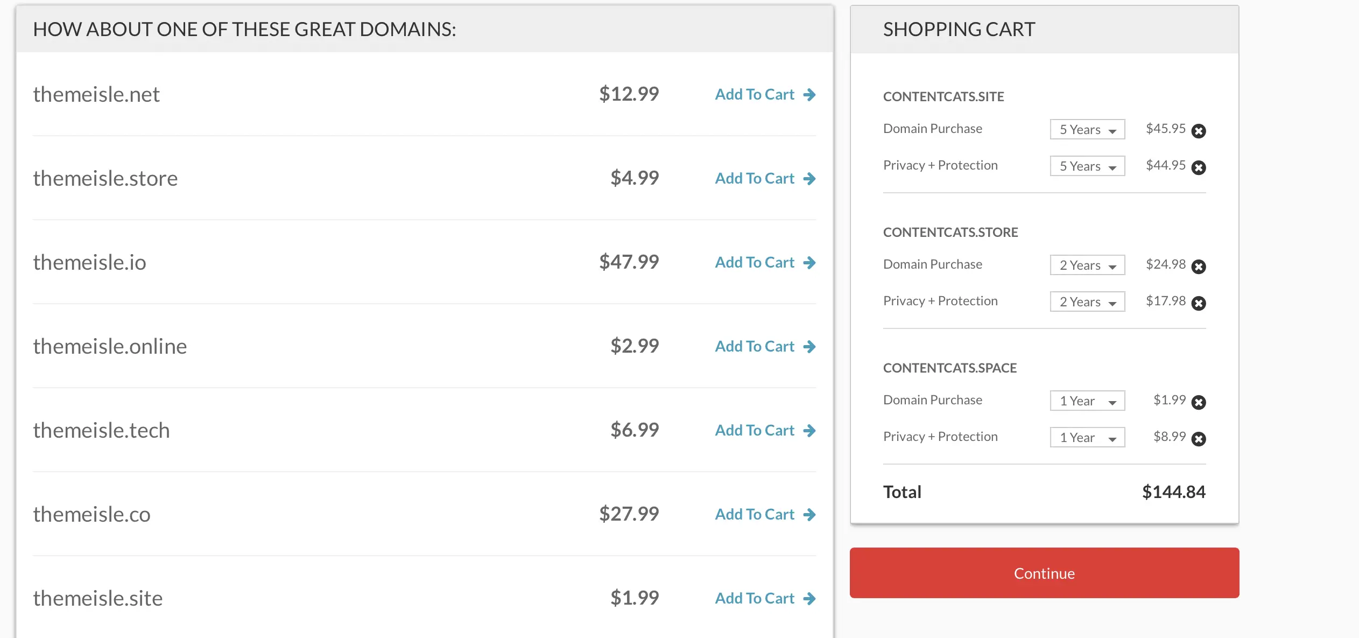The width and height of the screenshot is (1359, 638).
Task: Toggle years for CONTENTCATS.SITE Privacy Protection
Action: [x=1087, y=165]
